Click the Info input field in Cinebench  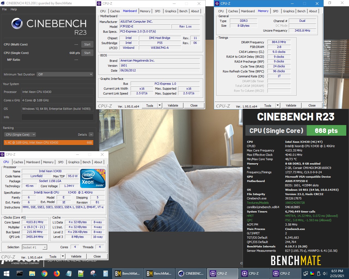coord(57,117)
